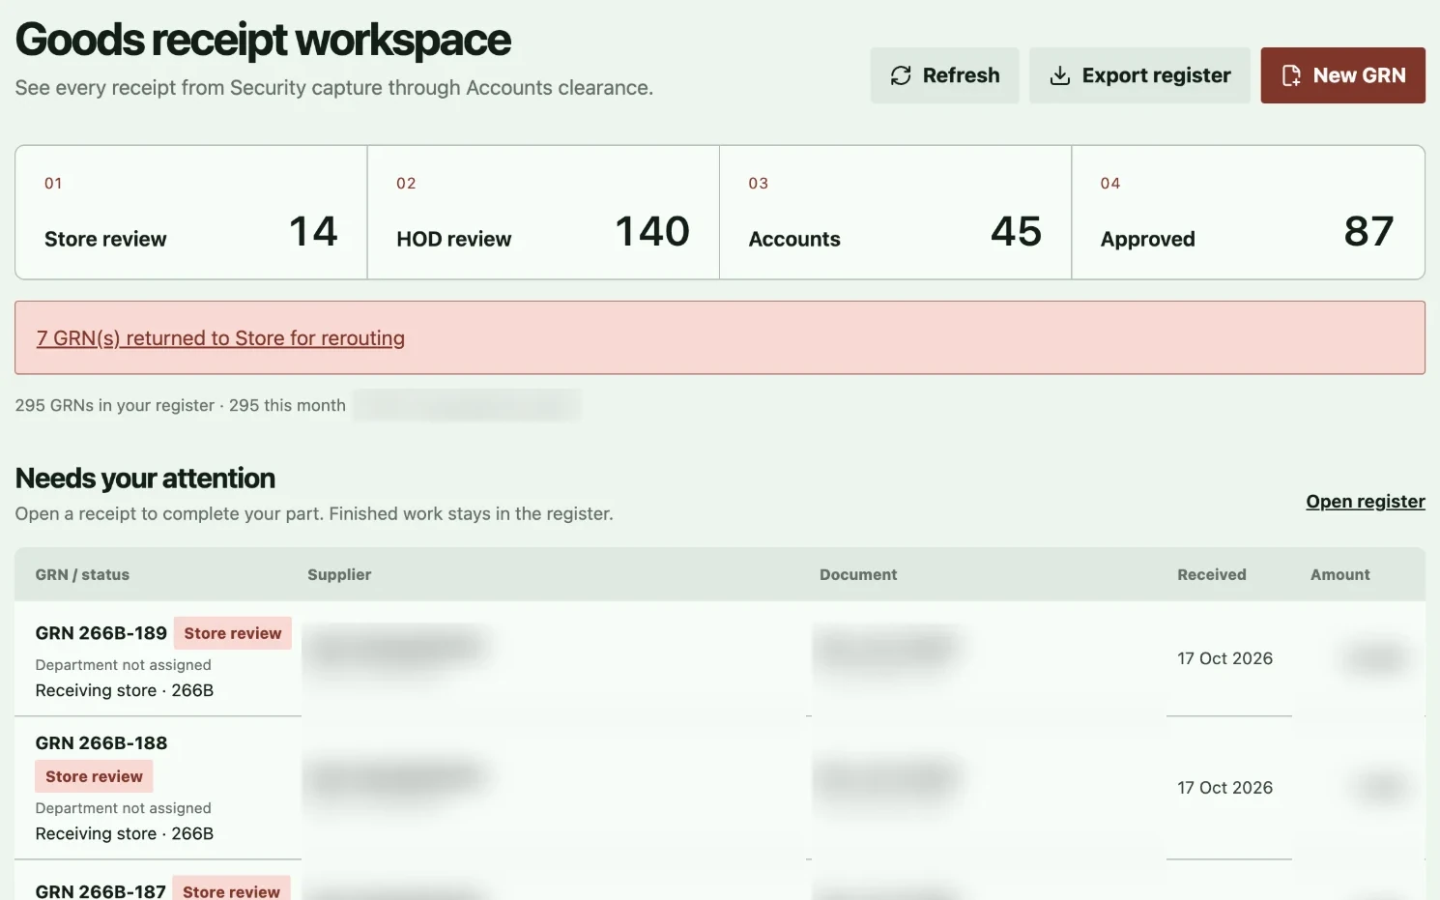
Task: Click the 'GRN / status' column header
Action: pyautogui.click(x=82, y=574)
